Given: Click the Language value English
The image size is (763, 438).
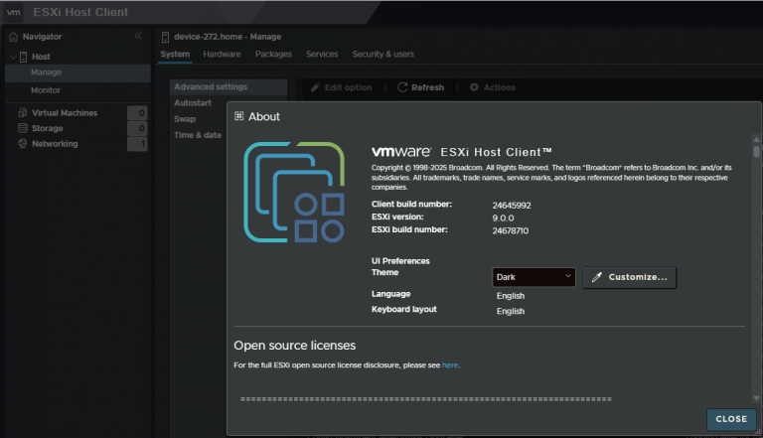Looking at the screenshot, I should click(x=511, y=296).
